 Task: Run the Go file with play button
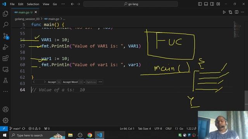[224, 12]
